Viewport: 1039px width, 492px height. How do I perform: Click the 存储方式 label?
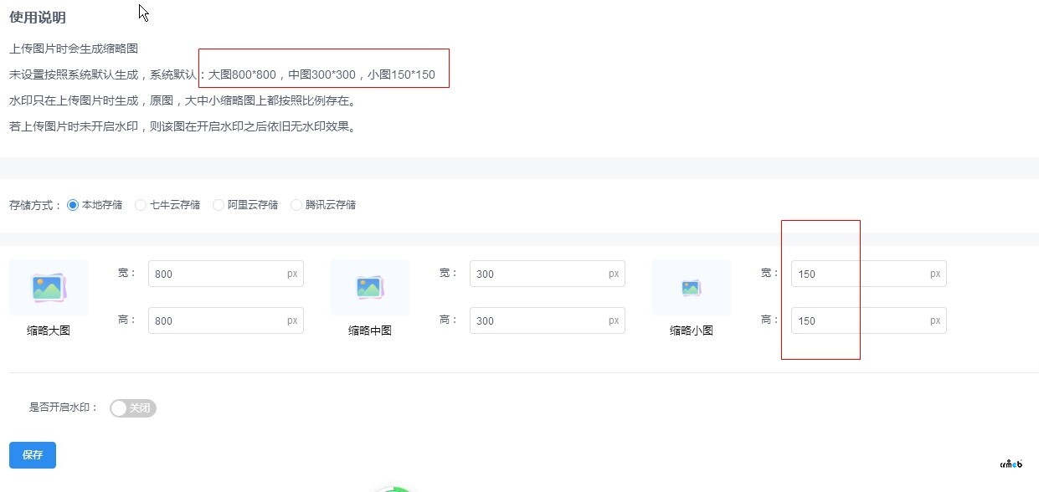35,205
